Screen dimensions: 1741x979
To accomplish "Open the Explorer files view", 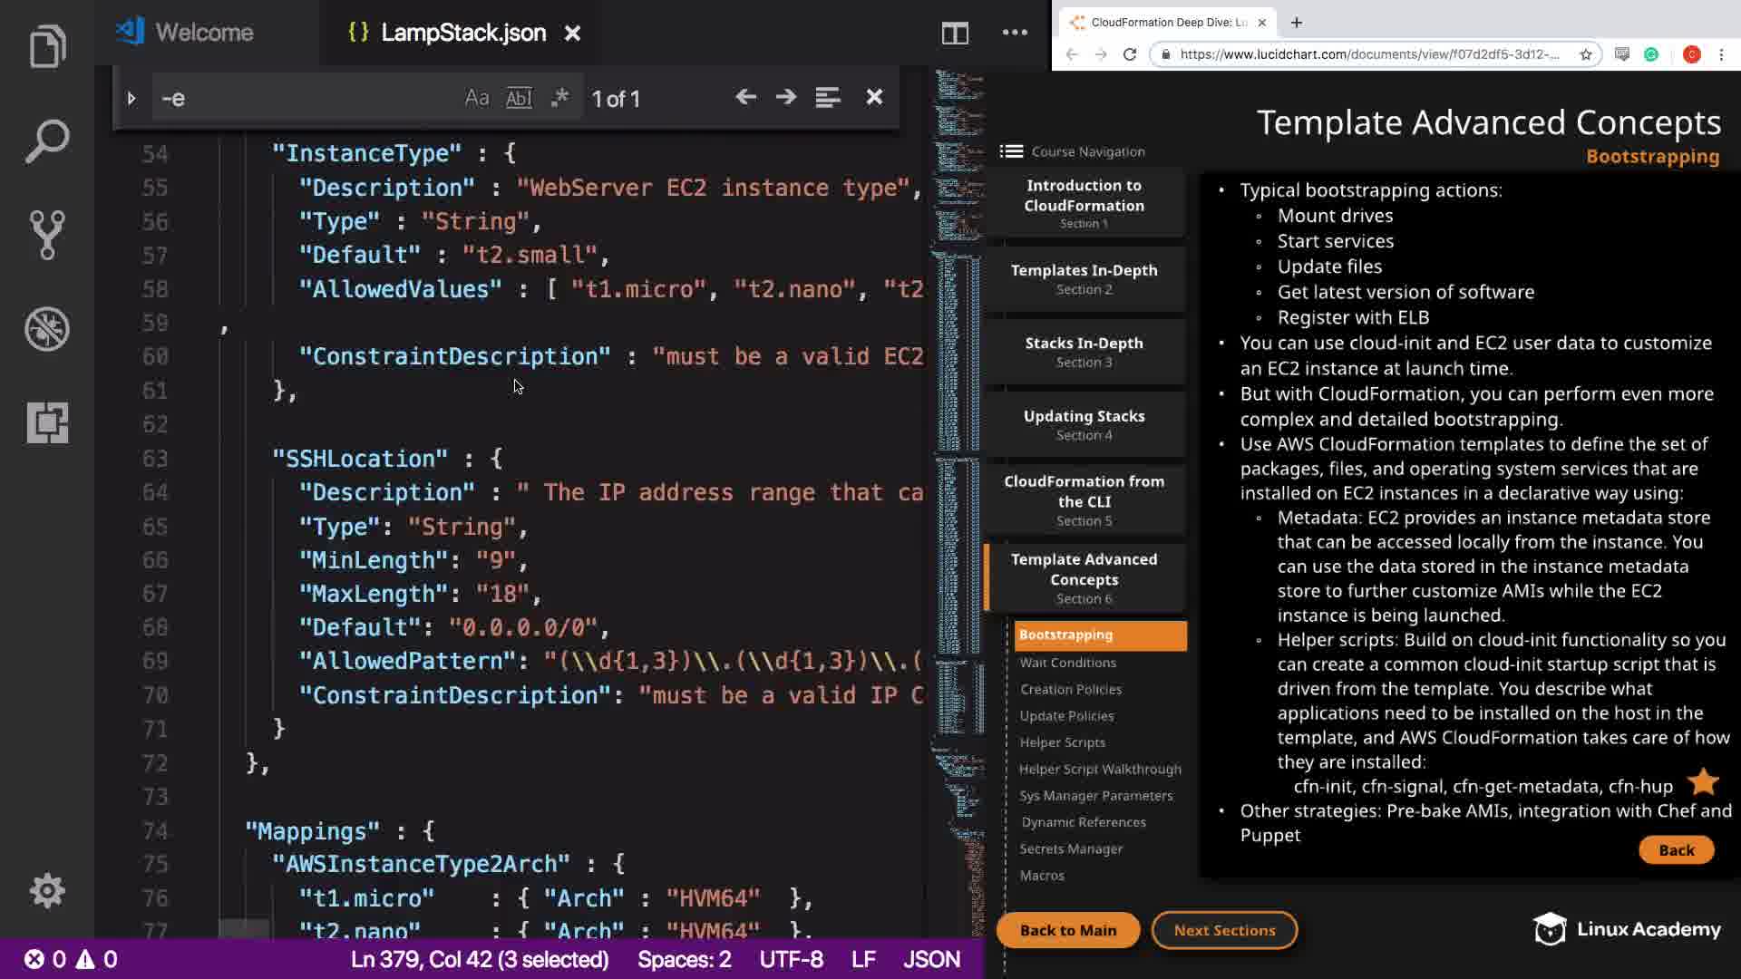I will [x=47, y=47].
